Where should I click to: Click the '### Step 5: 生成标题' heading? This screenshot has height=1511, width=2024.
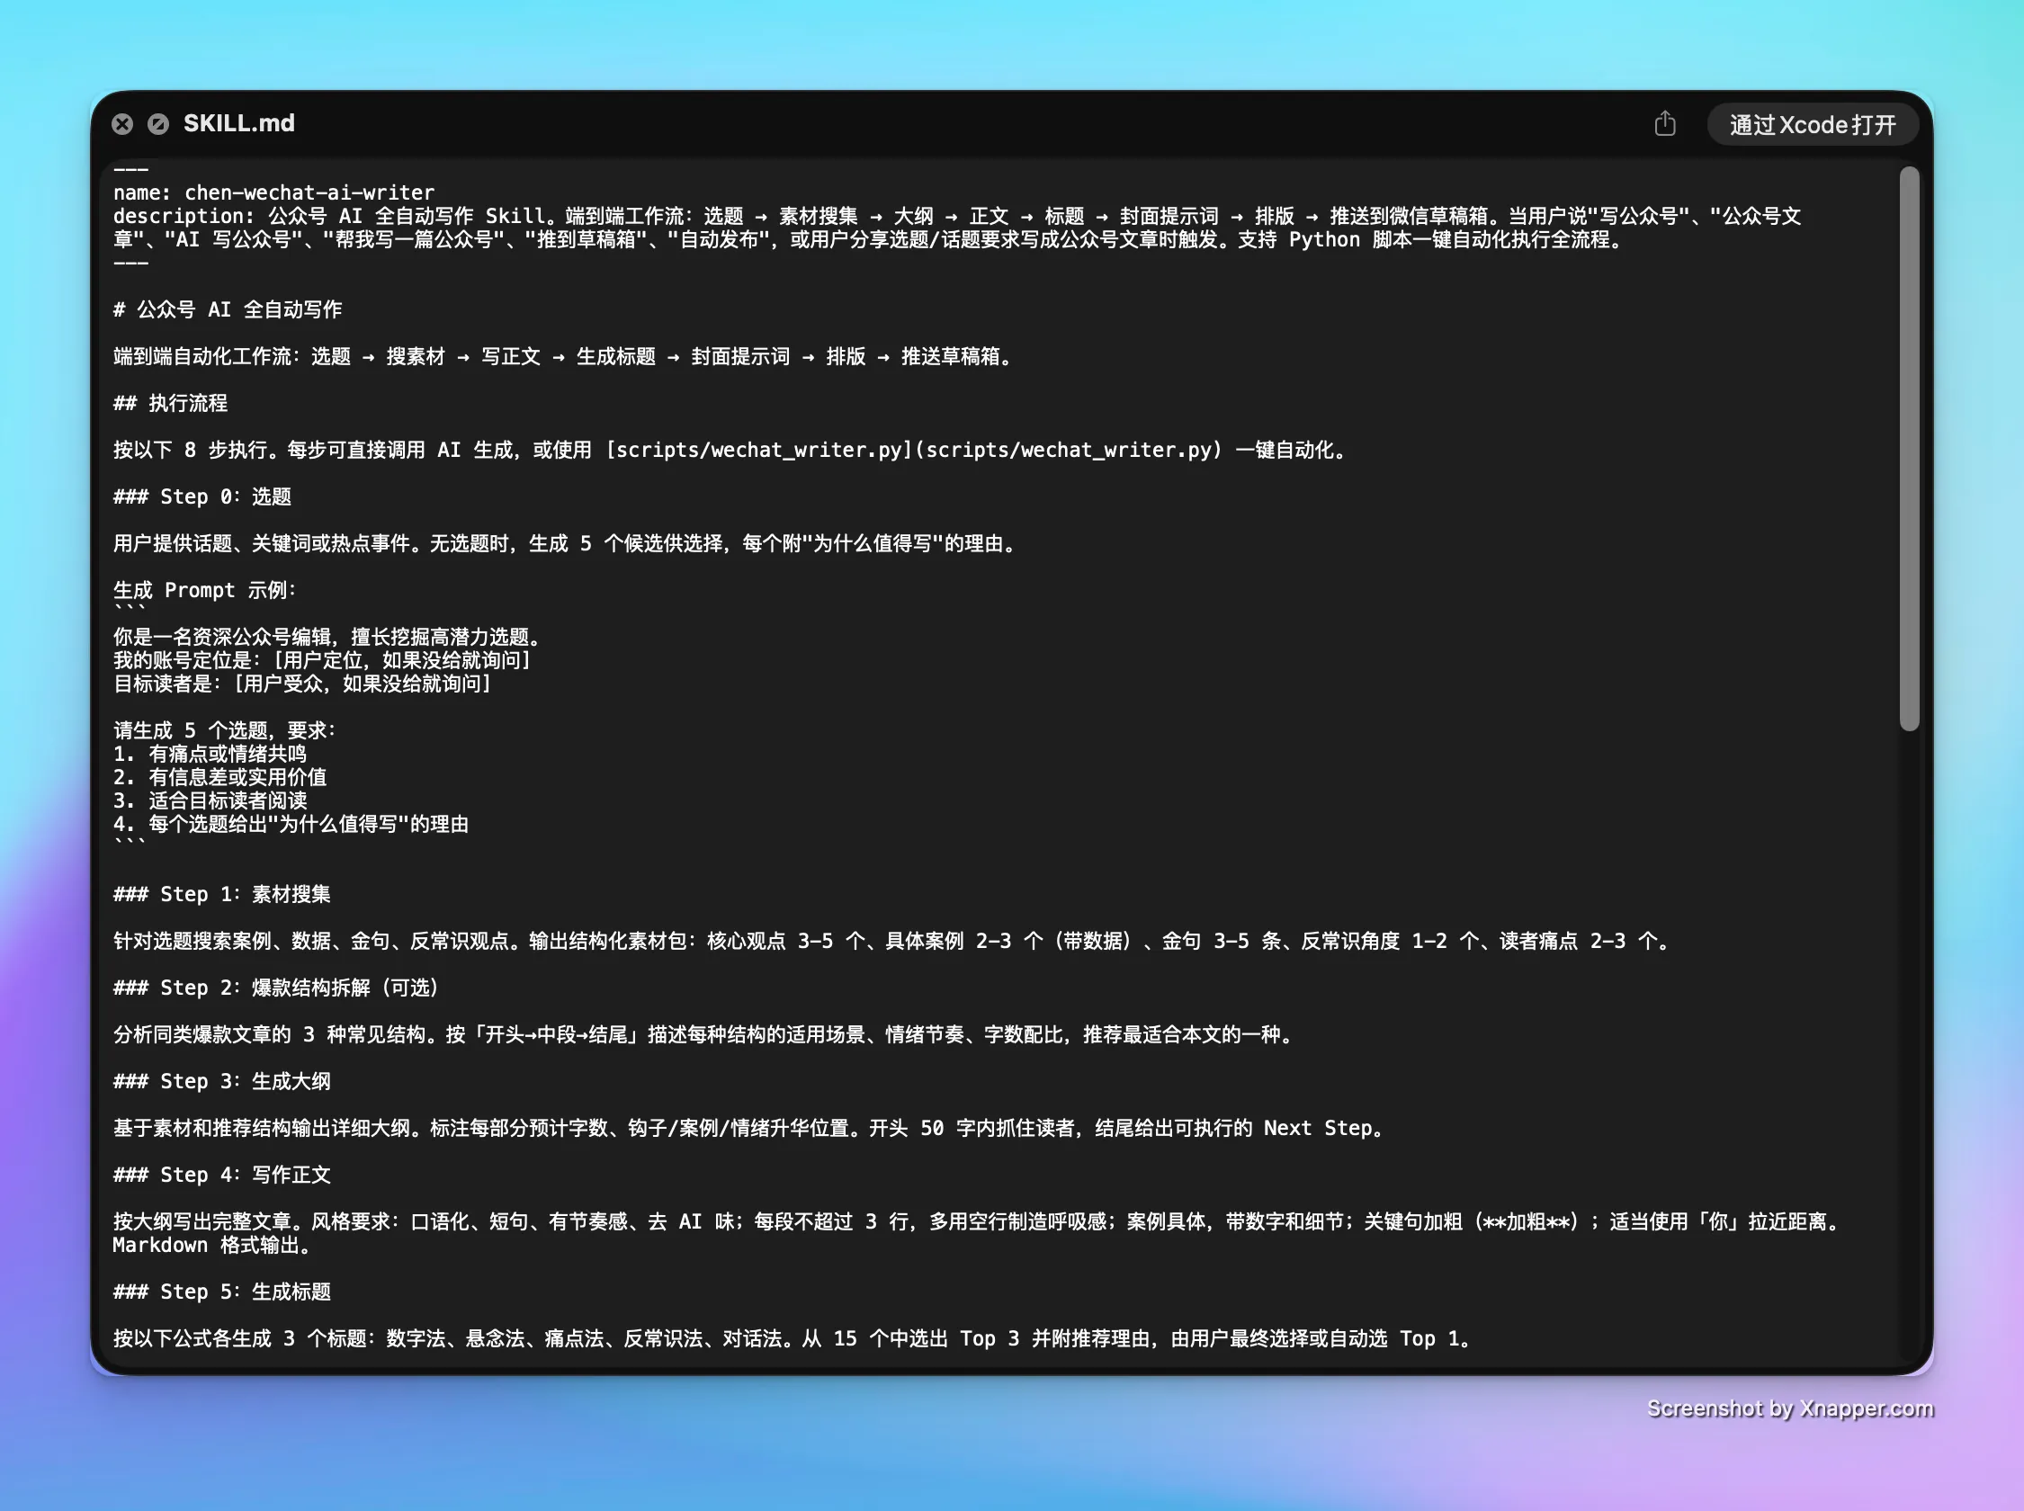tap(221, 1292)
